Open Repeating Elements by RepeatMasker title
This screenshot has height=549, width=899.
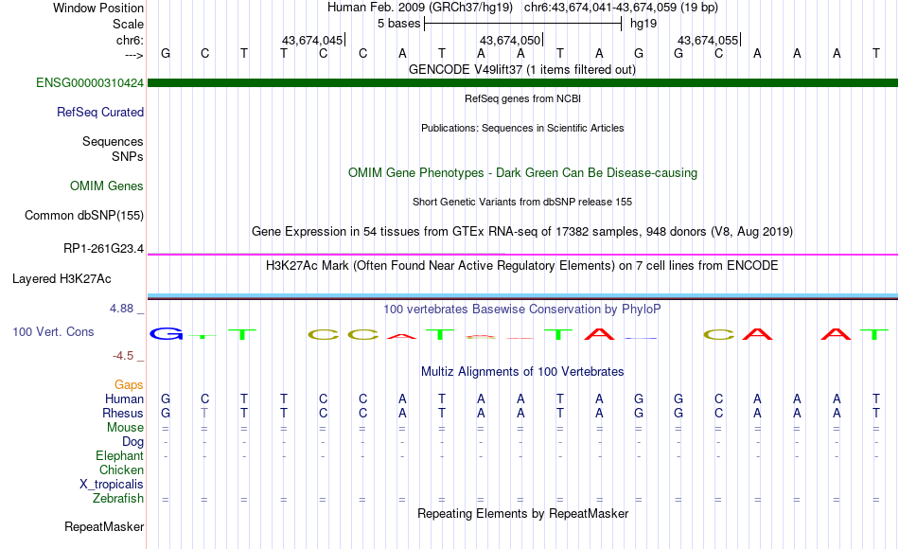pyautogui.click(x=522, y=513)
